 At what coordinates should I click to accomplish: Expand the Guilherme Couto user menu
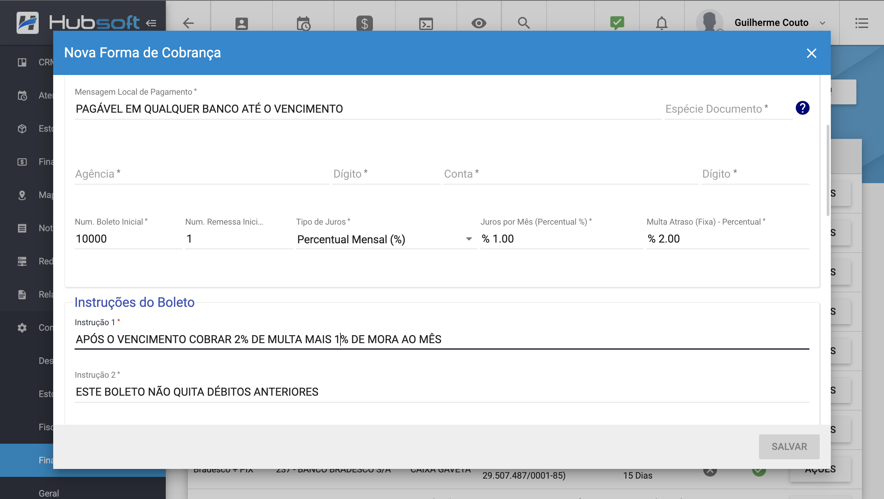pyautogui.click(x=823, y=23)
